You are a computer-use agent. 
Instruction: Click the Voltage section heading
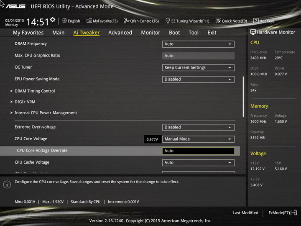(258, 153)
